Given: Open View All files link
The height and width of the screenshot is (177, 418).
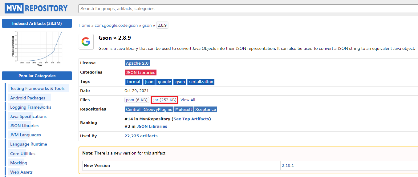Looking at the screenshot, I should [x=188, y=100].
